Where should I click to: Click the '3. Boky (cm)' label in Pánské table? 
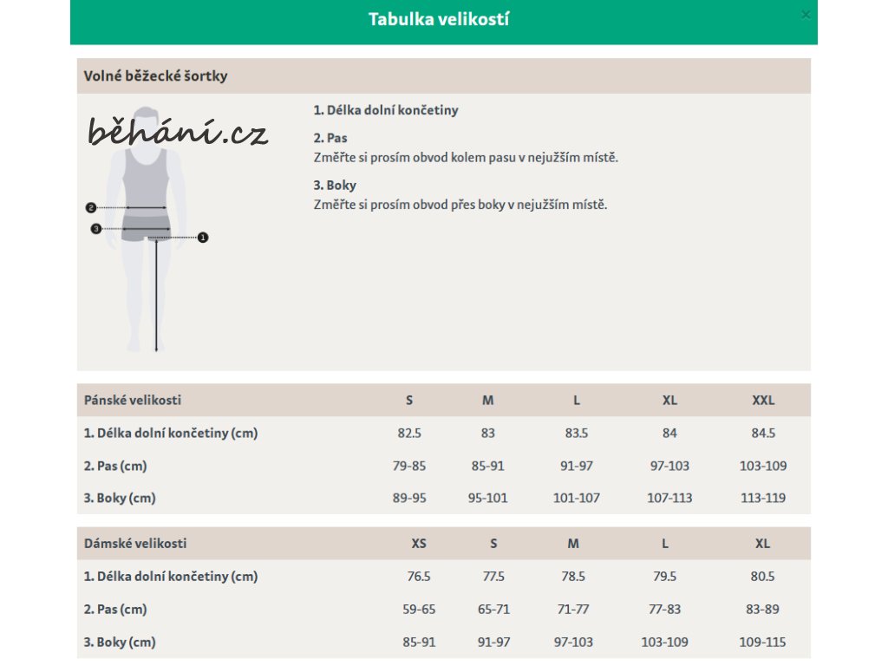pos(120,498)
